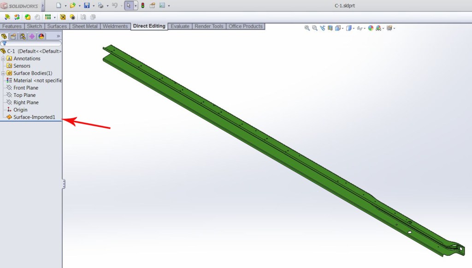Open the PropertyManager tab icon
The width and height of the screenshot is (472, 268).
click(x=13, y=36)
